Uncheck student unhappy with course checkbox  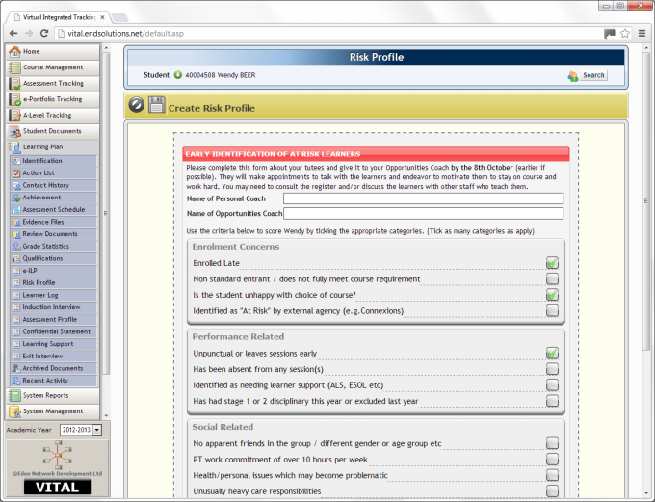tap(552, 295)
